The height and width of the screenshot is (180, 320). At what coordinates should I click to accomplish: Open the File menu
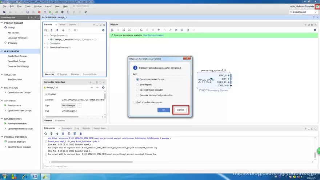pyautogui.click(x=4, y=6)
